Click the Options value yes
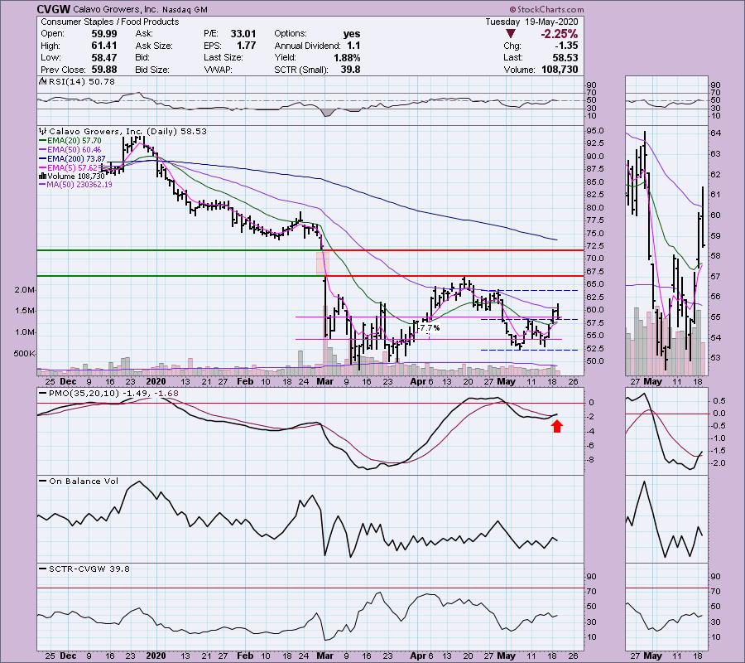The width and height of the screenshot is (745, 663). click(x=352, y=34)
